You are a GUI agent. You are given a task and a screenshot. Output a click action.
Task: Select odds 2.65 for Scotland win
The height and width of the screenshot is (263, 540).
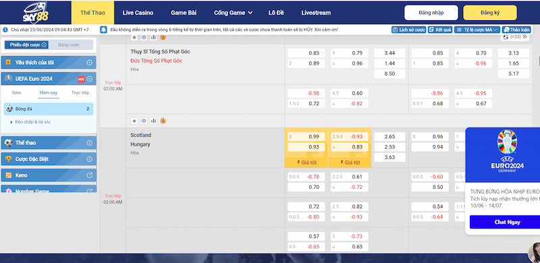[x=389, y=137]
